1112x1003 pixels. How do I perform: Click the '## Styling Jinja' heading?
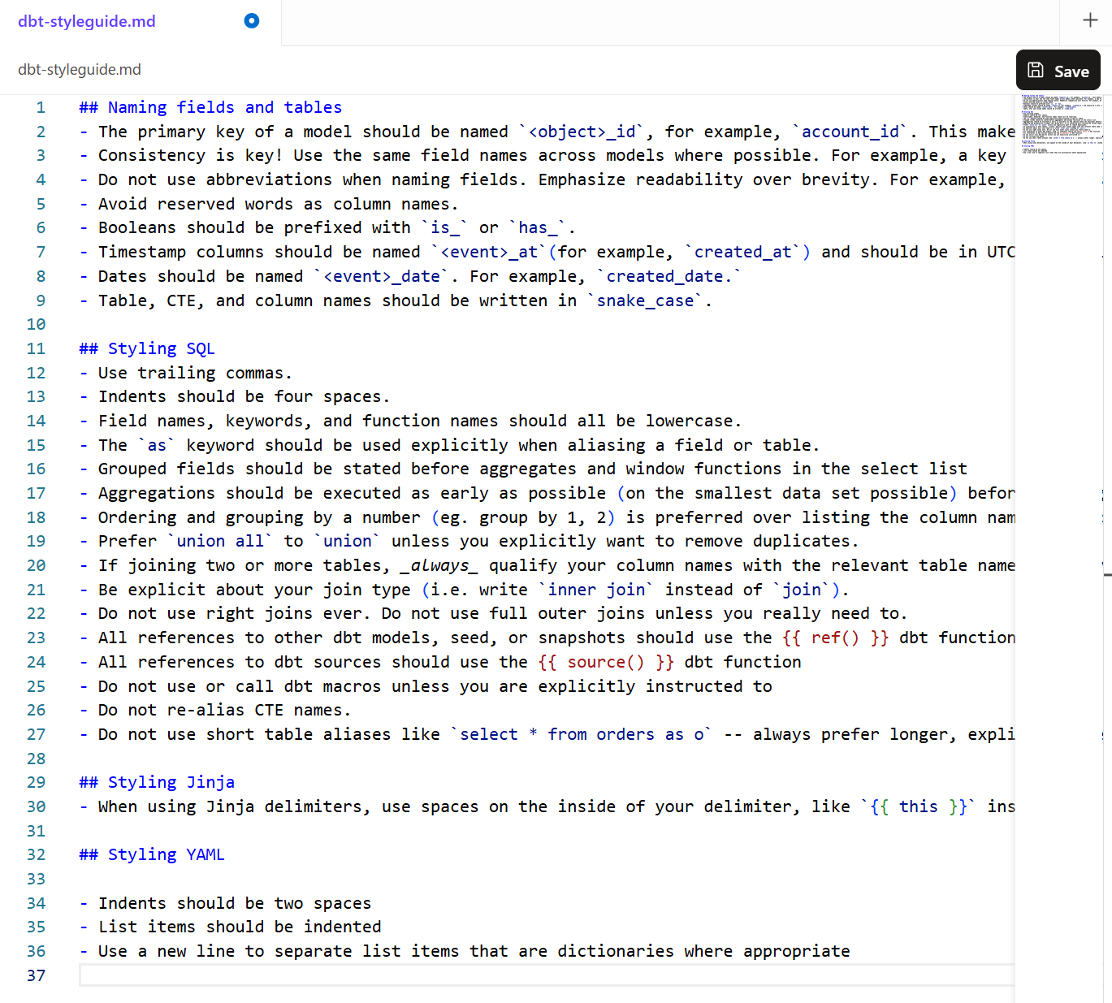click(x=157, y=782)
